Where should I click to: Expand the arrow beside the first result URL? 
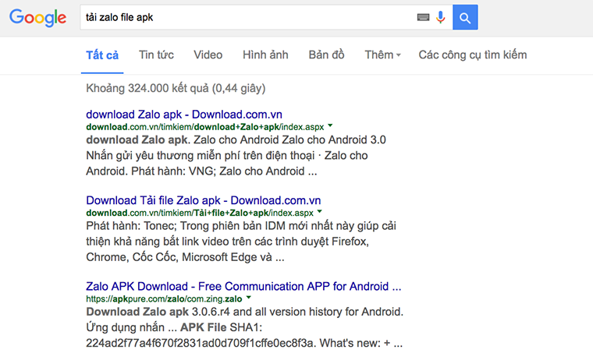(x=330, y=125)
